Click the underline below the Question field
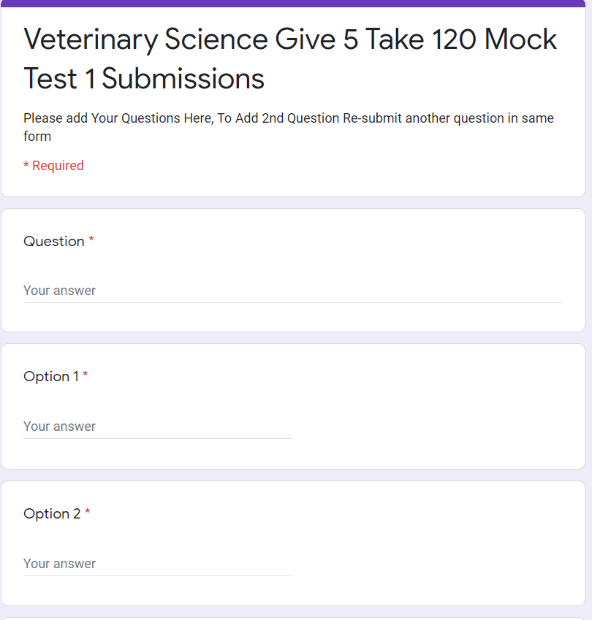Viewport: 592px width, 620px height. pos(292,302)
